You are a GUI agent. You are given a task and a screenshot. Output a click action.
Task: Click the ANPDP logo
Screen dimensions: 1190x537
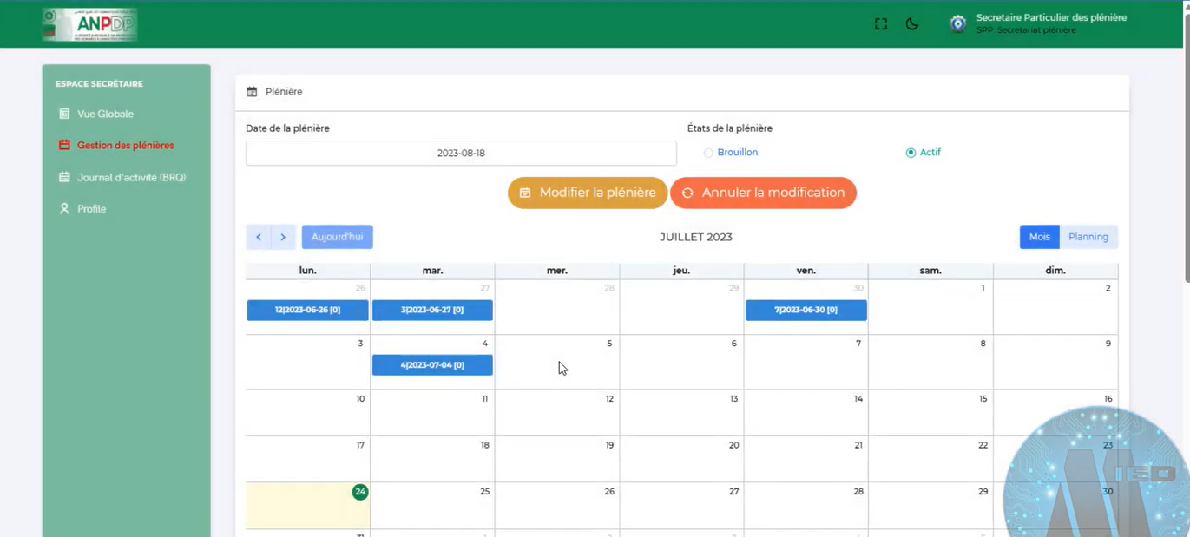point(90,25)
